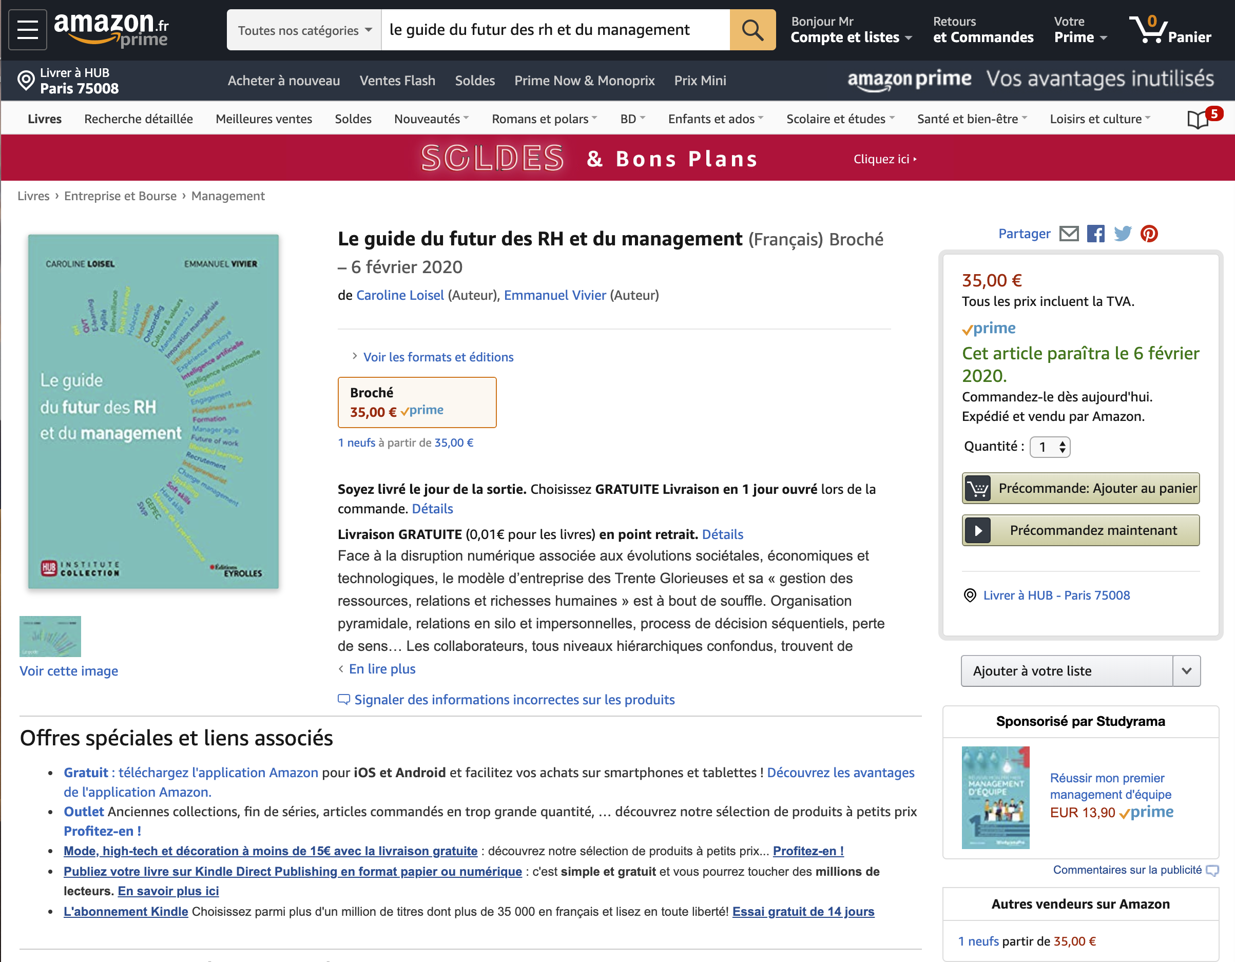1235x962 pixels.
Task: Open Prime Now & Monoprix
Action: point(584,80)
